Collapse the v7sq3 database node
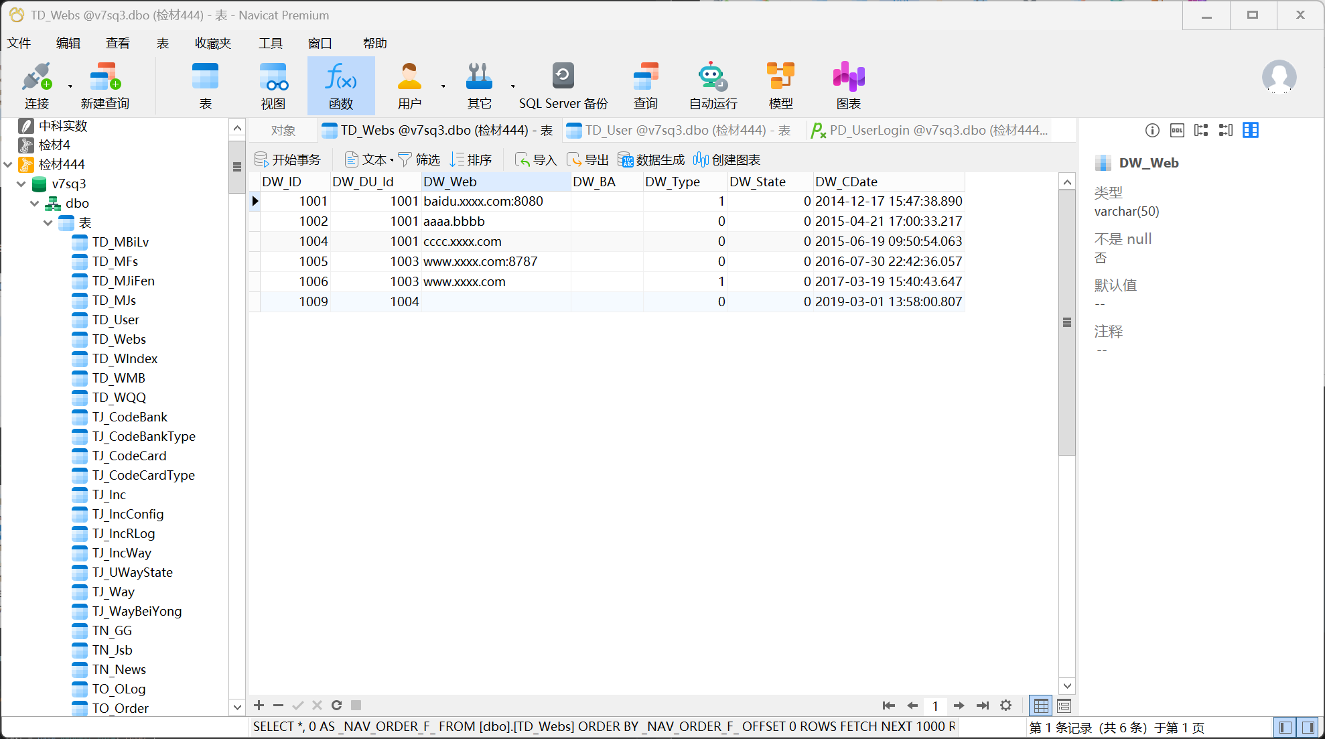The image size is (1325, 739). [21, 184]
